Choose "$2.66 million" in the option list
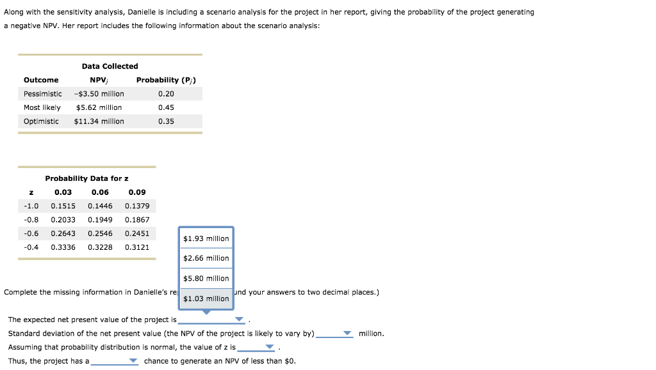 206,258
